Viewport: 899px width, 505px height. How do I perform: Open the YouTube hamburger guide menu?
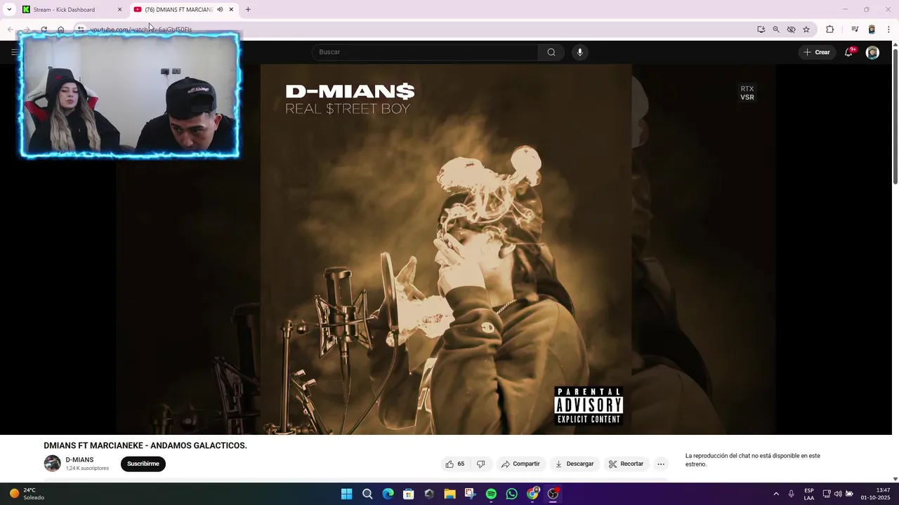14,52
